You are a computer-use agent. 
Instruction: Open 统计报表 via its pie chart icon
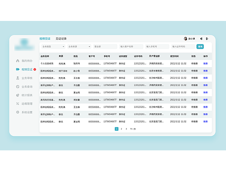click(x=18, y=95)
